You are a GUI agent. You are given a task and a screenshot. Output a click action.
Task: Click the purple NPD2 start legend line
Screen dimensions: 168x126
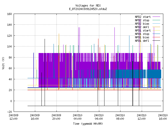point(156,17)
